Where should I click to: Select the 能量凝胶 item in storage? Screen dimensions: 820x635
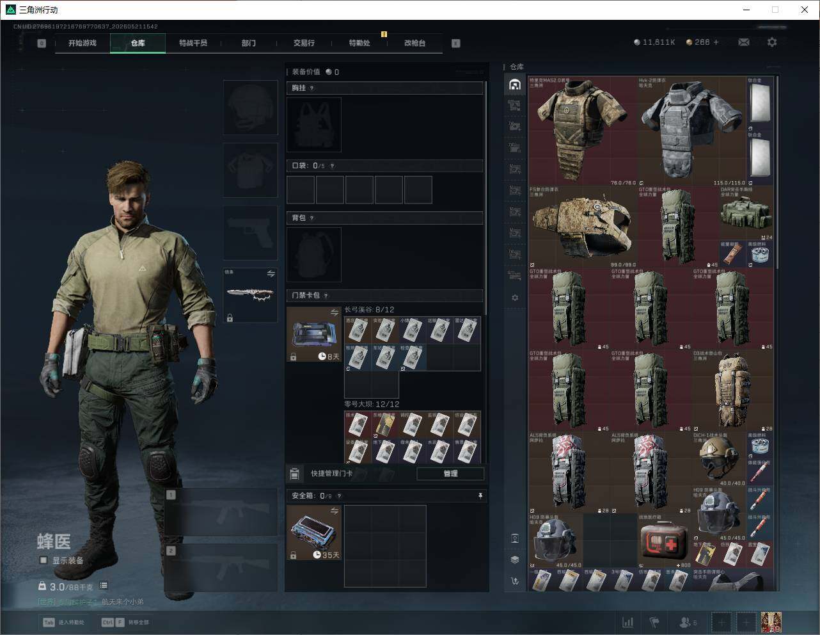pyautogui.click(x=734, y=254)
